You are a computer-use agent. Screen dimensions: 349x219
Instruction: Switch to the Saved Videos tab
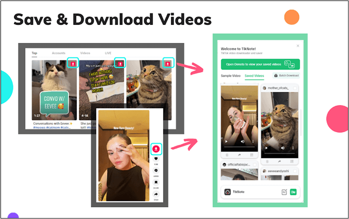[255, 75]
